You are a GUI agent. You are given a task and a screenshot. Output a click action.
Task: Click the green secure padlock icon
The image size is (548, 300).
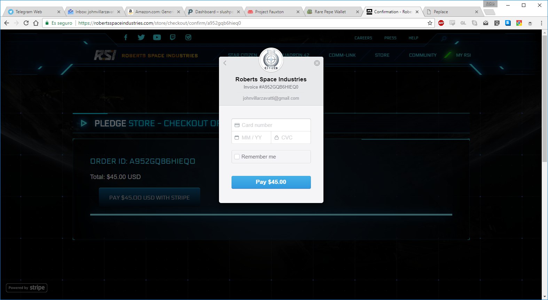pyautogui.click(x=47, y=23)
